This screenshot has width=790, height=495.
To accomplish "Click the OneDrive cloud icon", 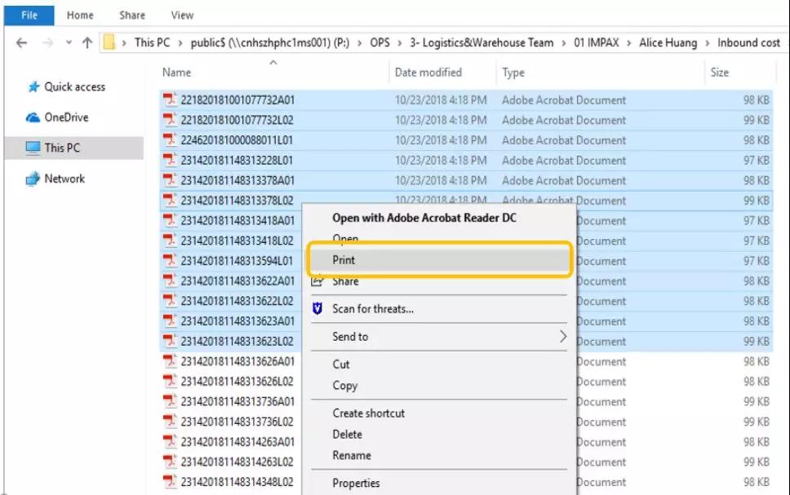I will point(33,117).
